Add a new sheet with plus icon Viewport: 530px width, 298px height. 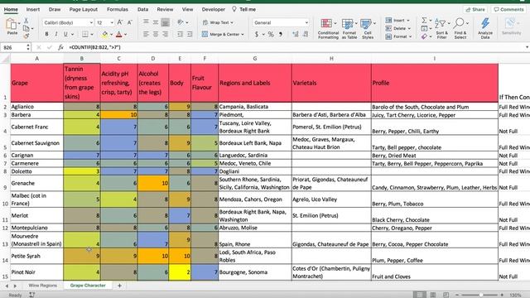(119, 286)
